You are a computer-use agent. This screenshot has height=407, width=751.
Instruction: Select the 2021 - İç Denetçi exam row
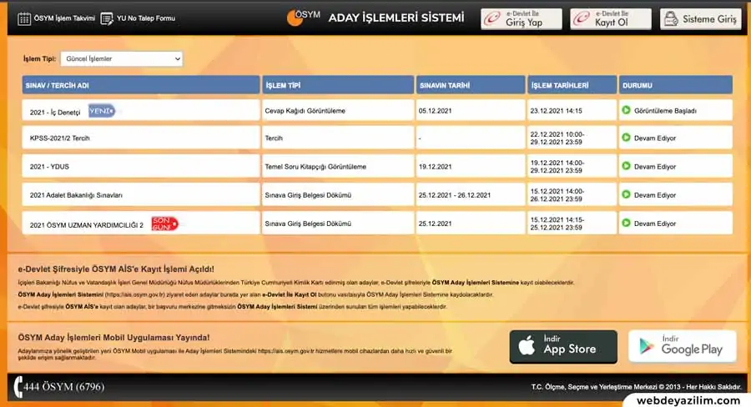377,110
